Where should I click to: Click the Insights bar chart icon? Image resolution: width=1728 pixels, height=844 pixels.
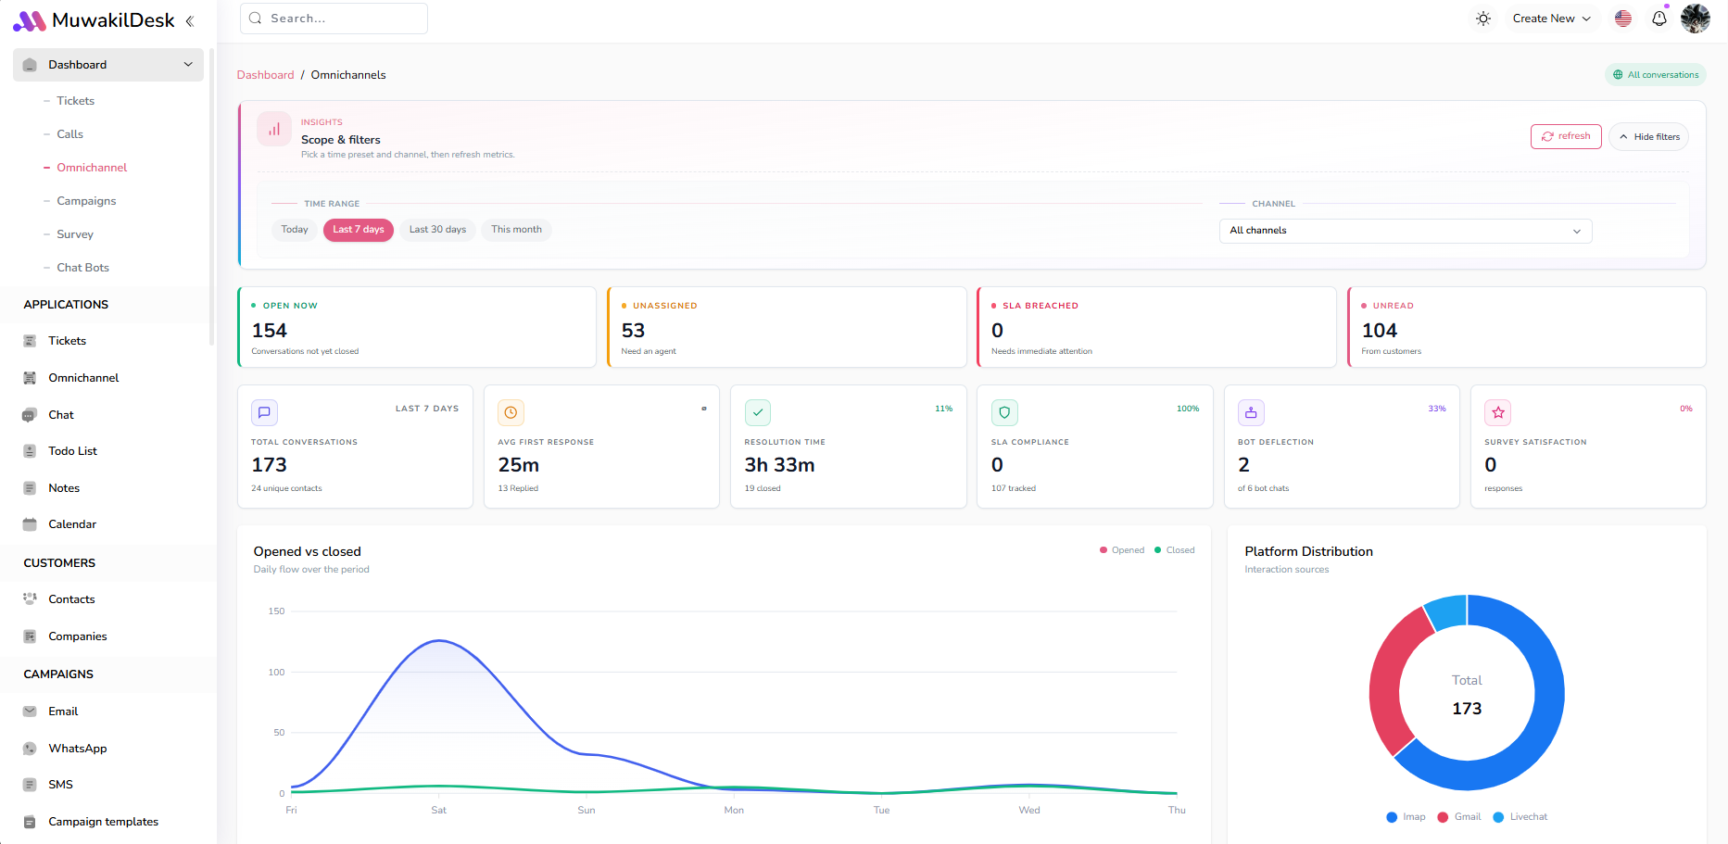click(x=274, y=130)
